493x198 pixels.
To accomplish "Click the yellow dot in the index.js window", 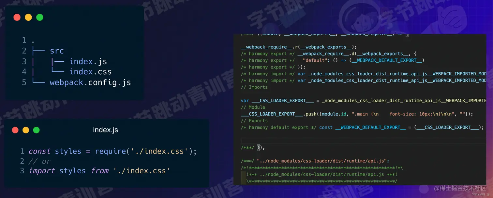I will (26, 130).
